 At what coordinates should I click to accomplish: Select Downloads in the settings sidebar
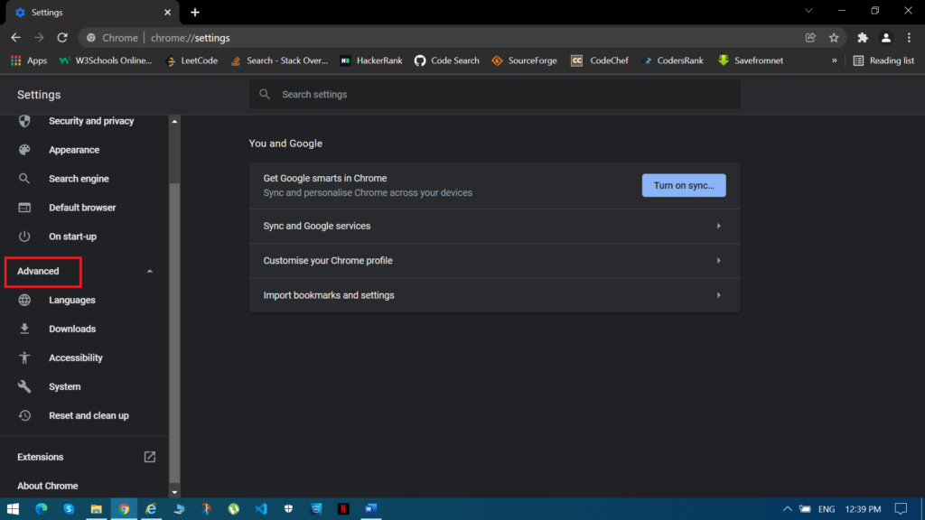point(72,329)
